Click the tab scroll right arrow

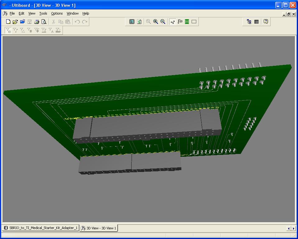293,228
